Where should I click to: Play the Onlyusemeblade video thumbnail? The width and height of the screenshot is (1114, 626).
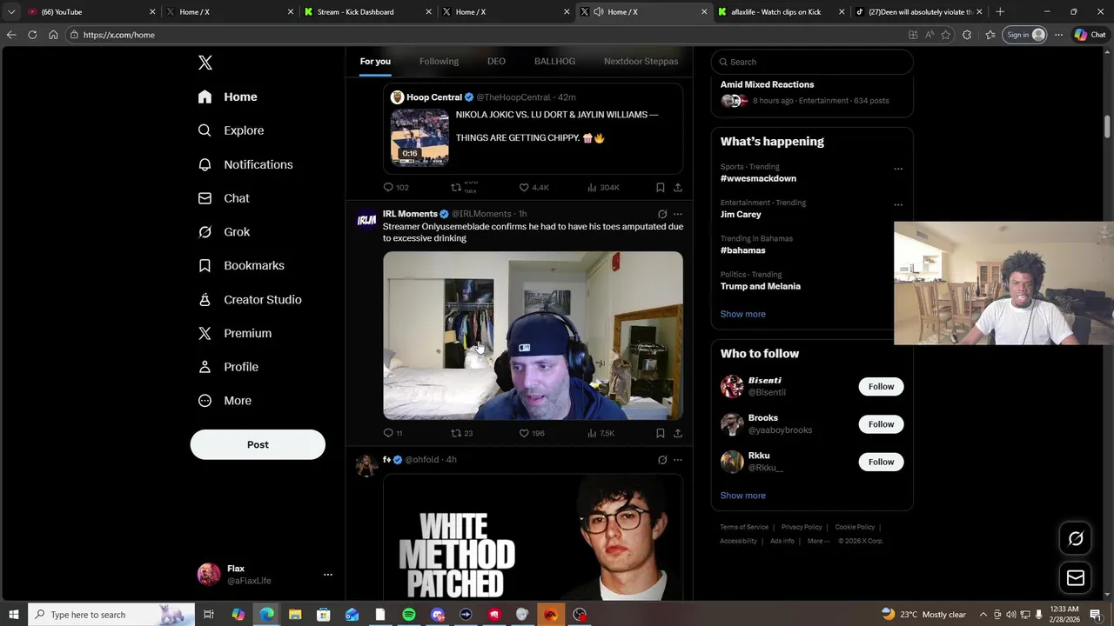[533, 336]
